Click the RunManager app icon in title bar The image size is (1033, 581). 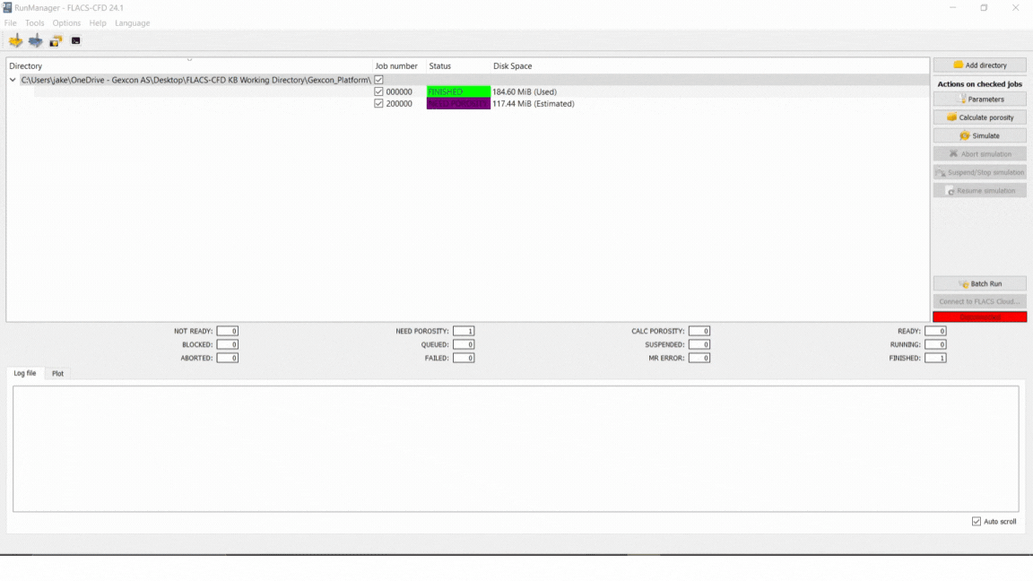click(x=7, y=7)
